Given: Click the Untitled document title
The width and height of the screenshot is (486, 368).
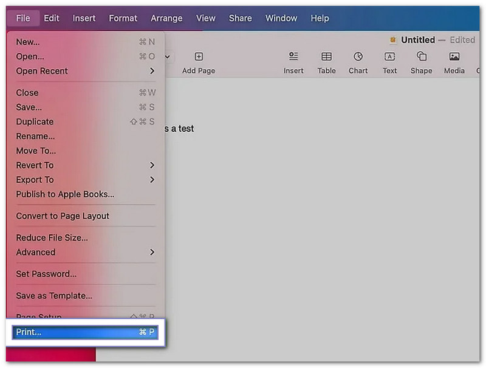Looking at the screenshot, I should pos(418,40).
